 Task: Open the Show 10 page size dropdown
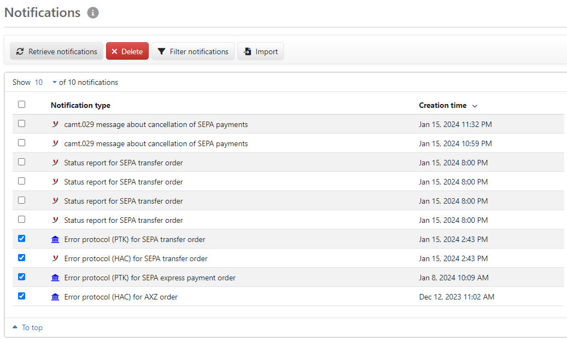54,83
